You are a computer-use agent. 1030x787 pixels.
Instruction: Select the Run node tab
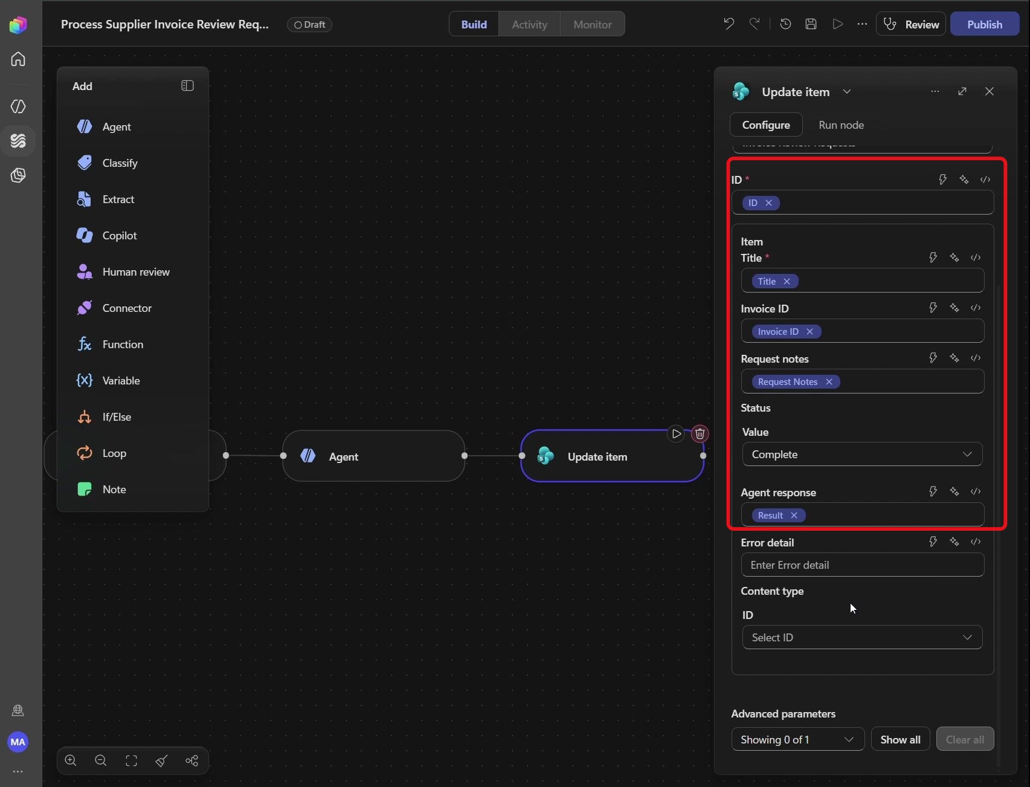pyautogui.click(x=841, y=125)
